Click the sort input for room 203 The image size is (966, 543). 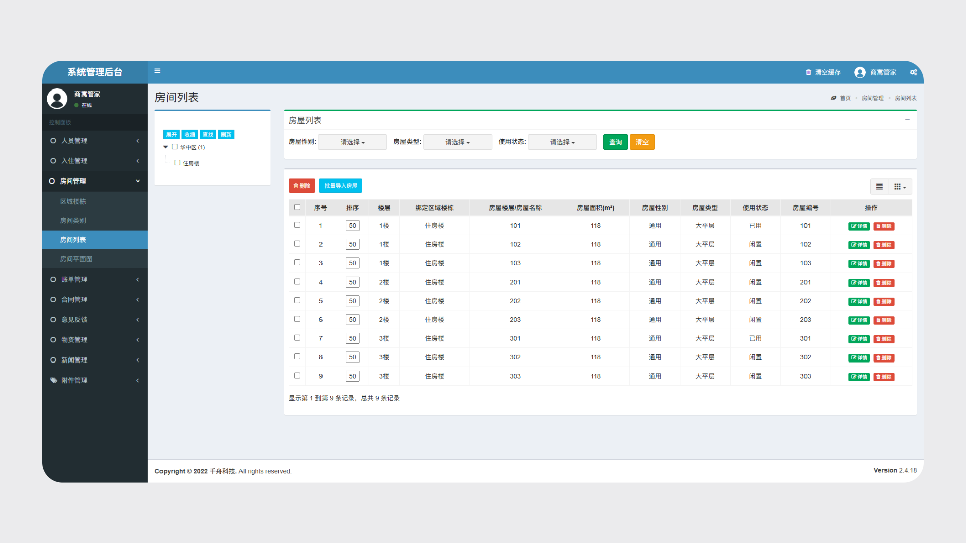352,320
